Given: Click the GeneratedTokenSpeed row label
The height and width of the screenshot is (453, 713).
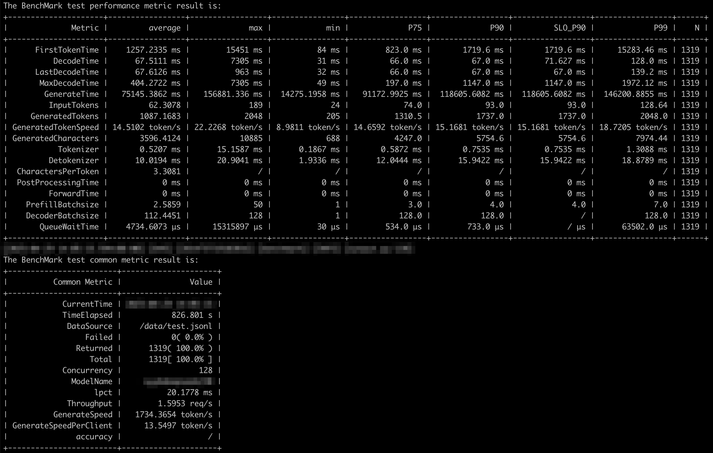Looking at the screenshot, I should [56, 127].
